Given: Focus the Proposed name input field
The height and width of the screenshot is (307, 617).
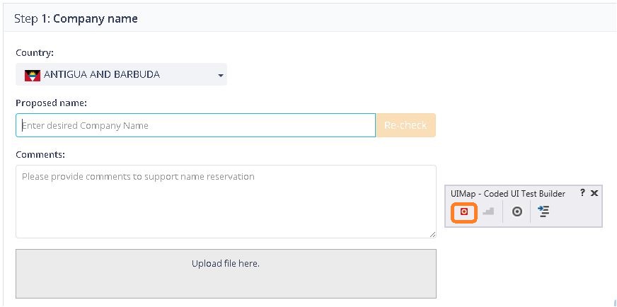Looking at the screenshot, I should [196, 125].
